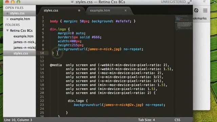The height and width of the screenshot is (122, 217).
Task: Click the closing brace on line 10
Action: pos(53,53)
